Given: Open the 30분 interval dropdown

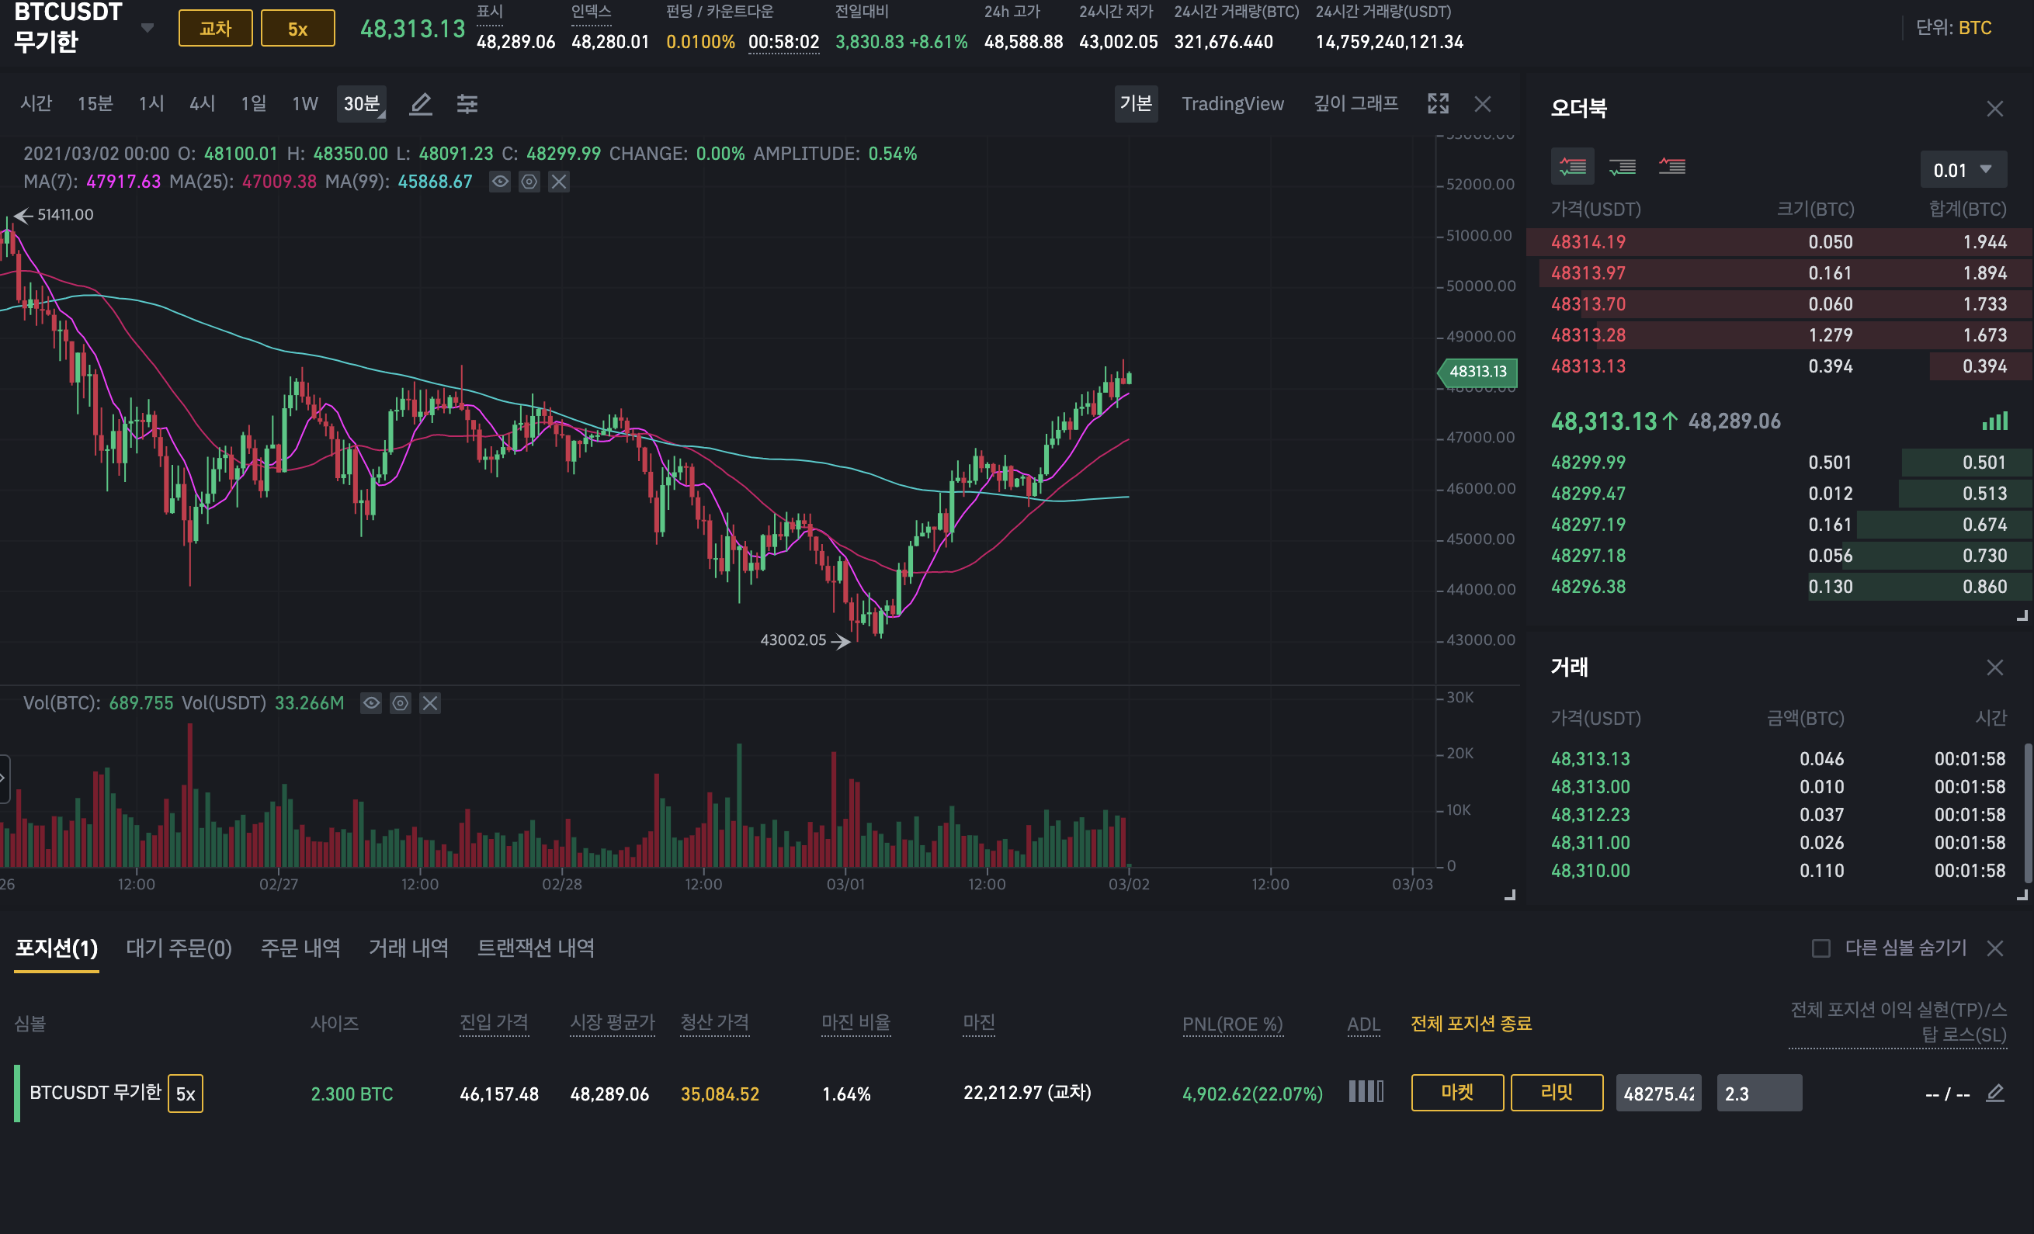Looking at the screenshot, I should (x=362, y=104).
